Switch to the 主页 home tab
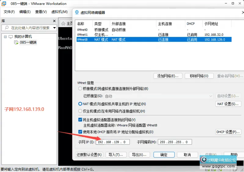This screenshot has width=244, height=172. [x=67, y=23]
